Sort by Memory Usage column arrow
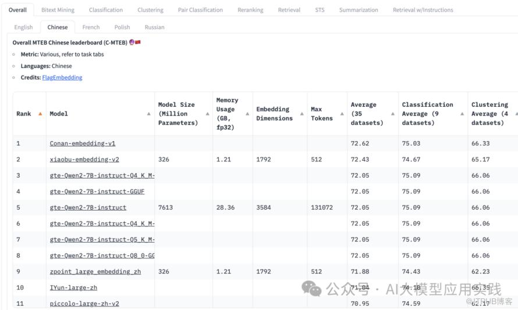The image size is (518, 310). point(247,114)
